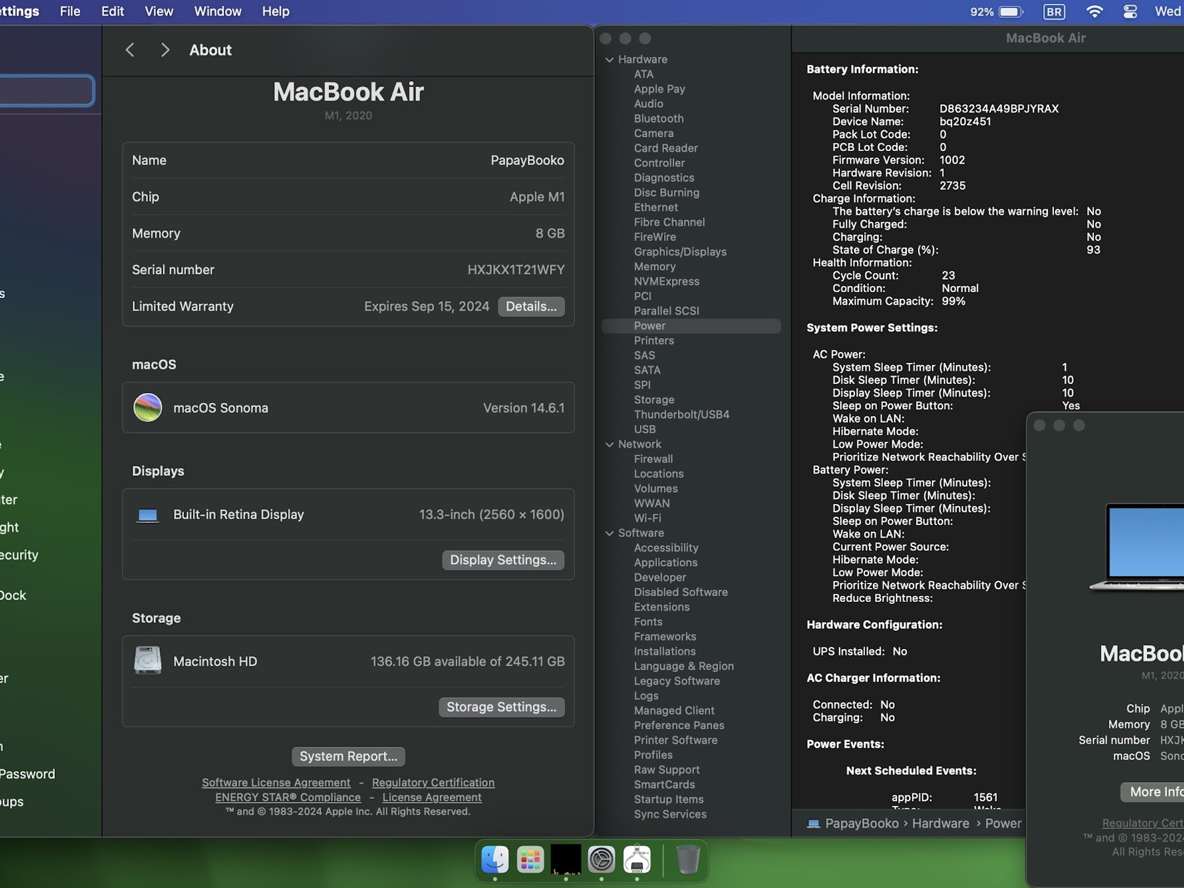This screenshot has height=888, width=1184.
Task: Open Finder from the Dock
Action: (495, 859)
